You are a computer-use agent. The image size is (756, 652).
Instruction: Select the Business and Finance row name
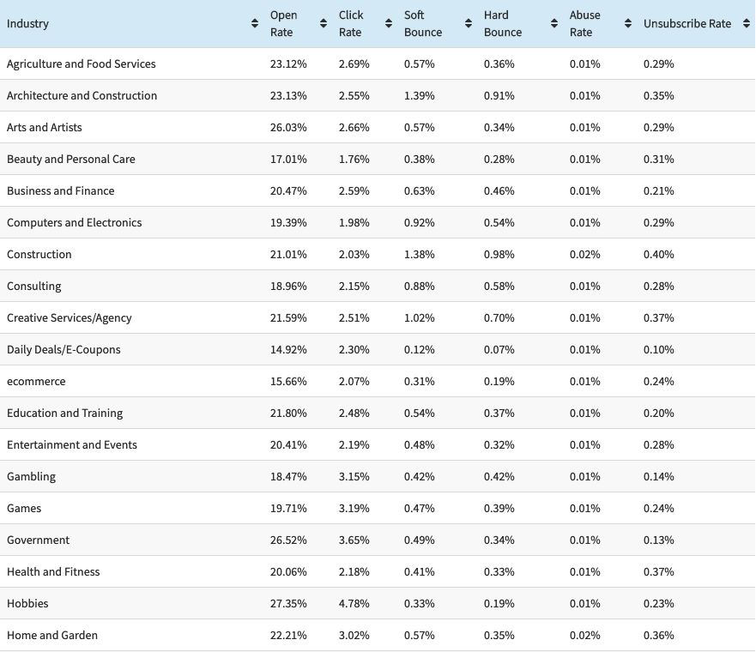[x=61, y=191]
